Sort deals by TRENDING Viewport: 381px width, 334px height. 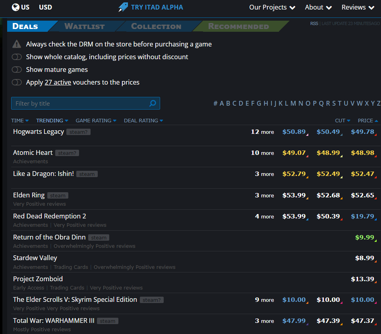pyautogui.click(x=52, y=120)
